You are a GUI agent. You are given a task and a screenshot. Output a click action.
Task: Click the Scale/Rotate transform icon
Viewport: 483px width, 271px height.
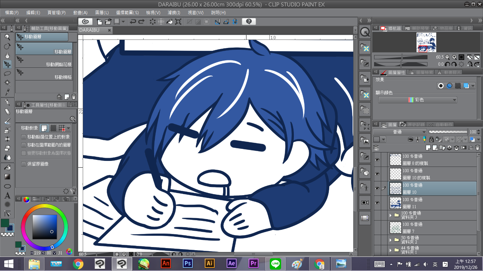coord(178,22)
